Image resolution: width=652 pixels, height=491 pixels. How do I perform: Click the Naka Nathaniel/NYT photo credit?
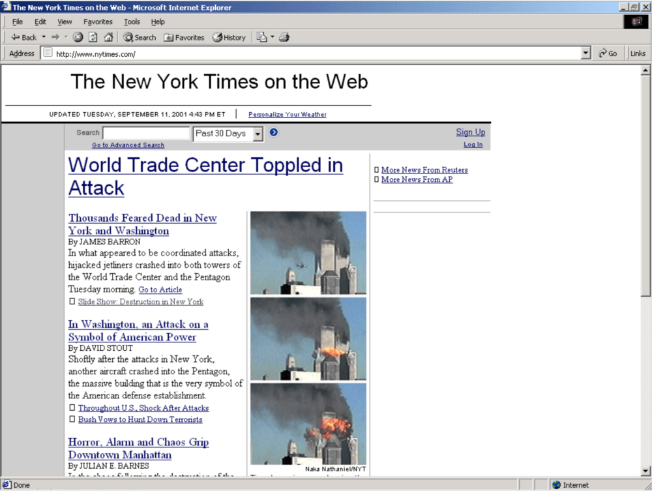(x=336, y=469)
